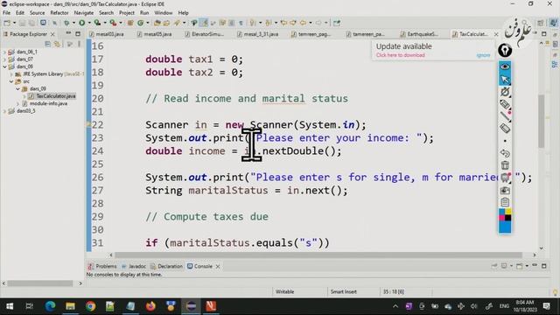Click Ignore on the update notification

tap(483, 55)
